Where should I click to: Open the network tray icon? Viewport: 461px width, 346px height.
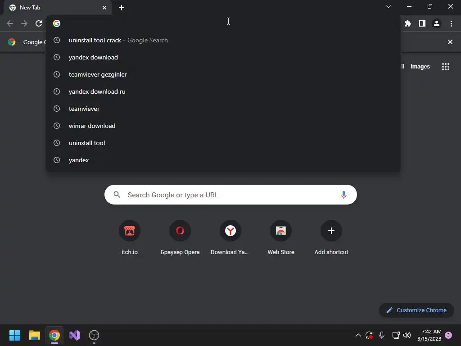[396, 335]
